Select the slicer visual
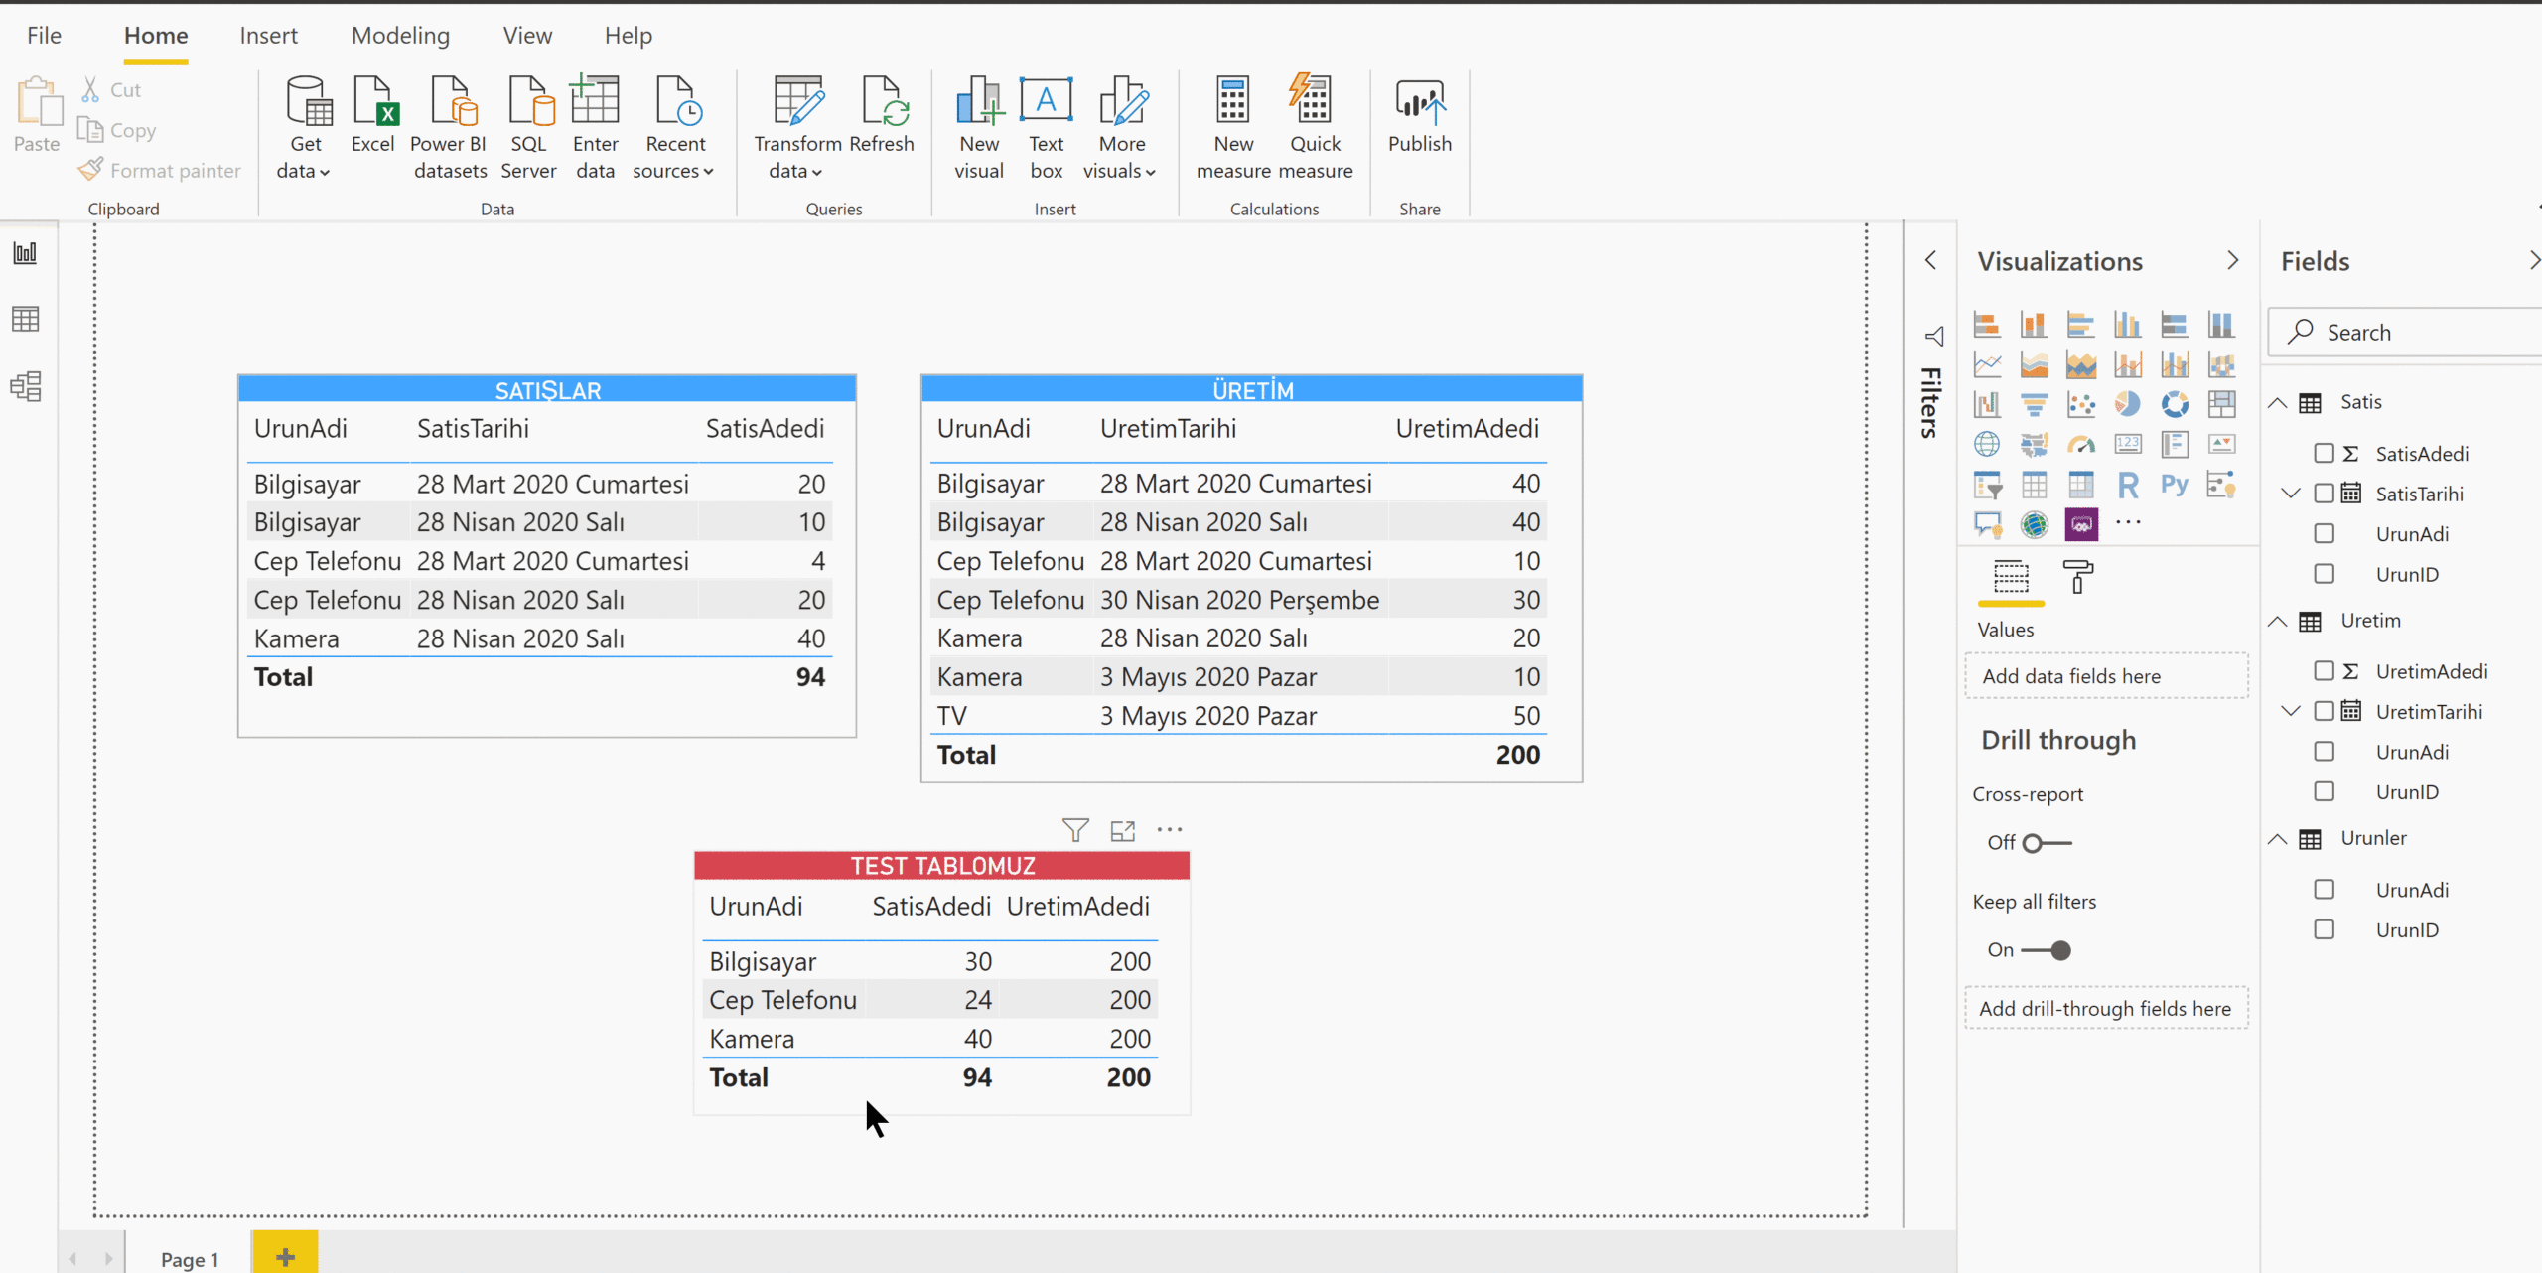Screen dimensions: 2542x1273 (x=1987, y=485)
